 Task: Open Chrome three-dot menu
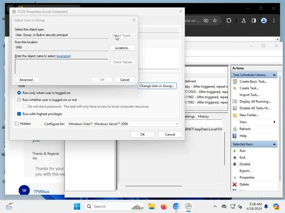pos(274,21)
